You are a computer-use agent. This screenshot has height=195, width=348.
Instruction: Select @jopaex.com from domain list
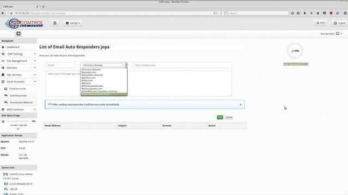pos(89,72)
